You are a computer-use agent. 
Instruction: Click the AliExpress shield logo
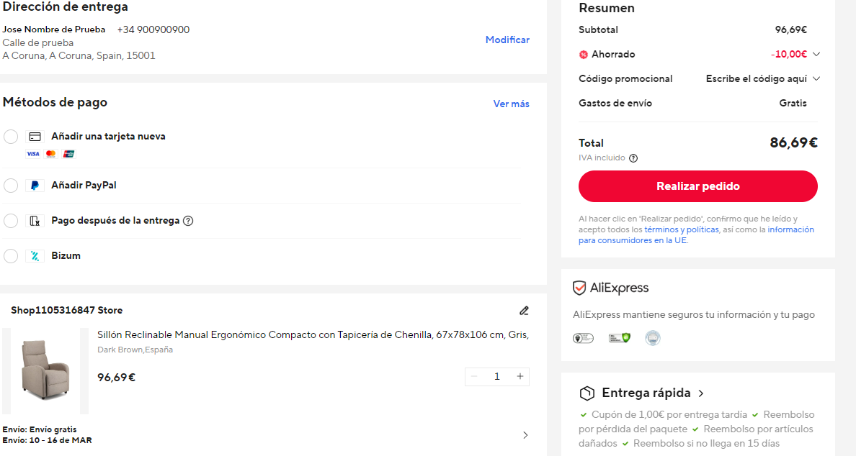tap(579, 288)
